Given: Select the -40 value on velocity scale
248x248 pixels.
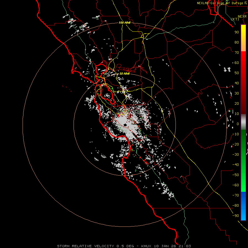Looking at the screenshot, I should click(x=236, y=165).
